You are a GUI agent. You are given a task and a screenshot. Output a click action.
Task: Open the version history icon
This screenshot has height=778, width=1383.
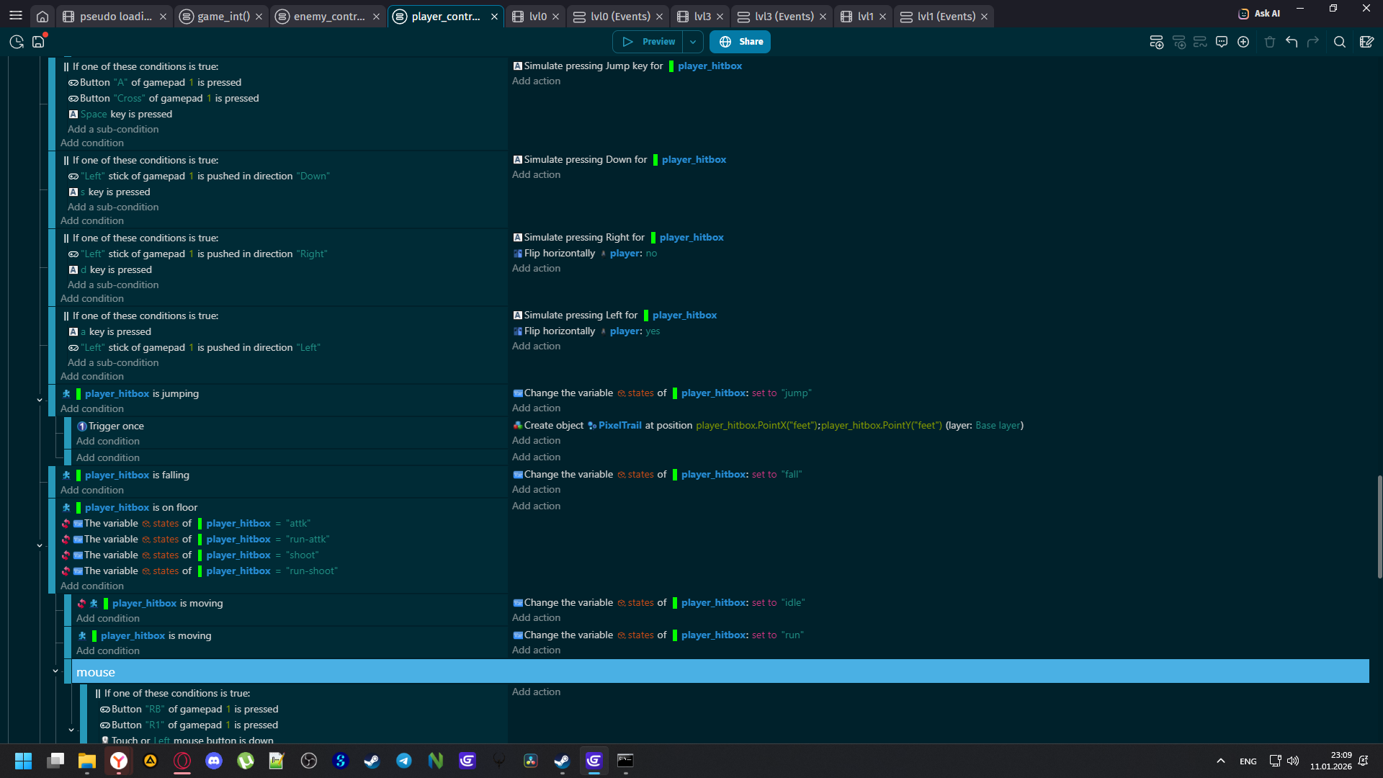[x=17, y=42]
